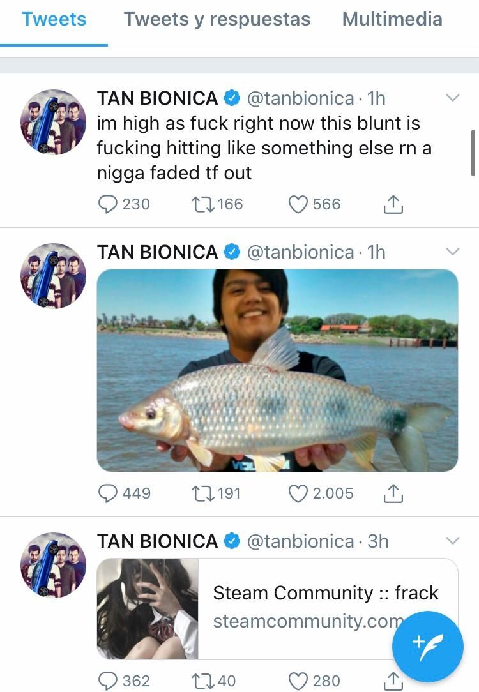479x692 pixels.
Task: Reply to the Steam Community link tweet
Action: (109, 681)
